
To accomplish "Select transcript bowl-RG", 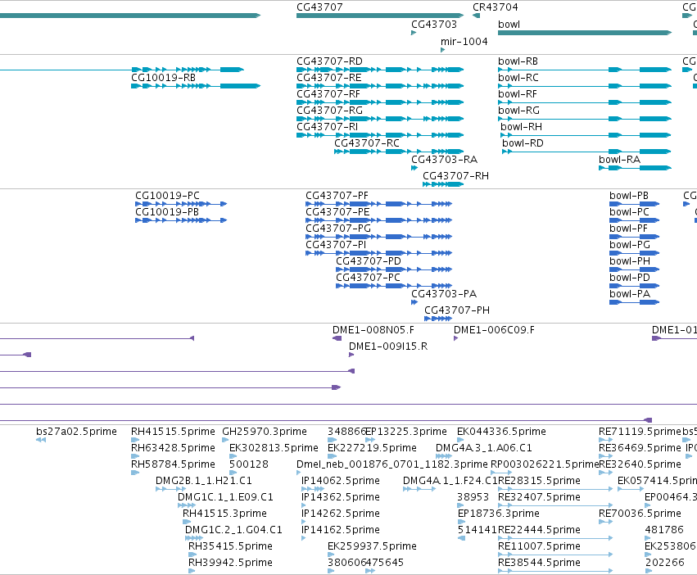I will pos(585,119).
